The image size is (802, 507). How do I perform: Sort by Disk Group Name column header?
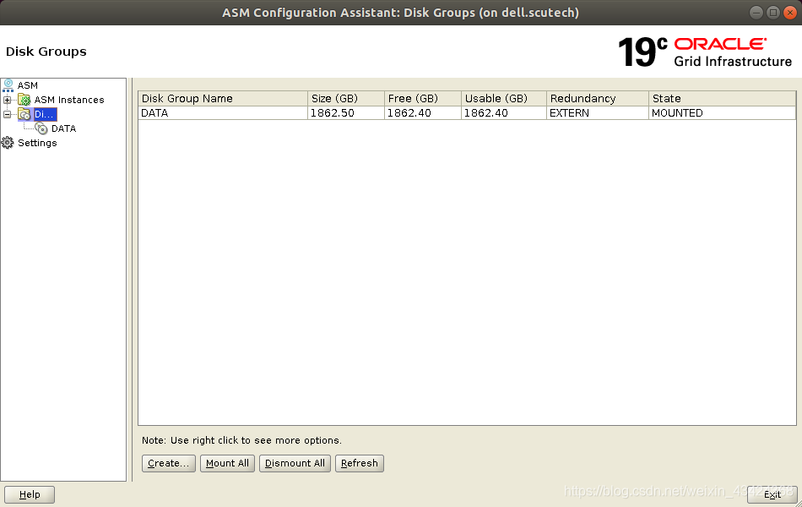tap(223, 98)
